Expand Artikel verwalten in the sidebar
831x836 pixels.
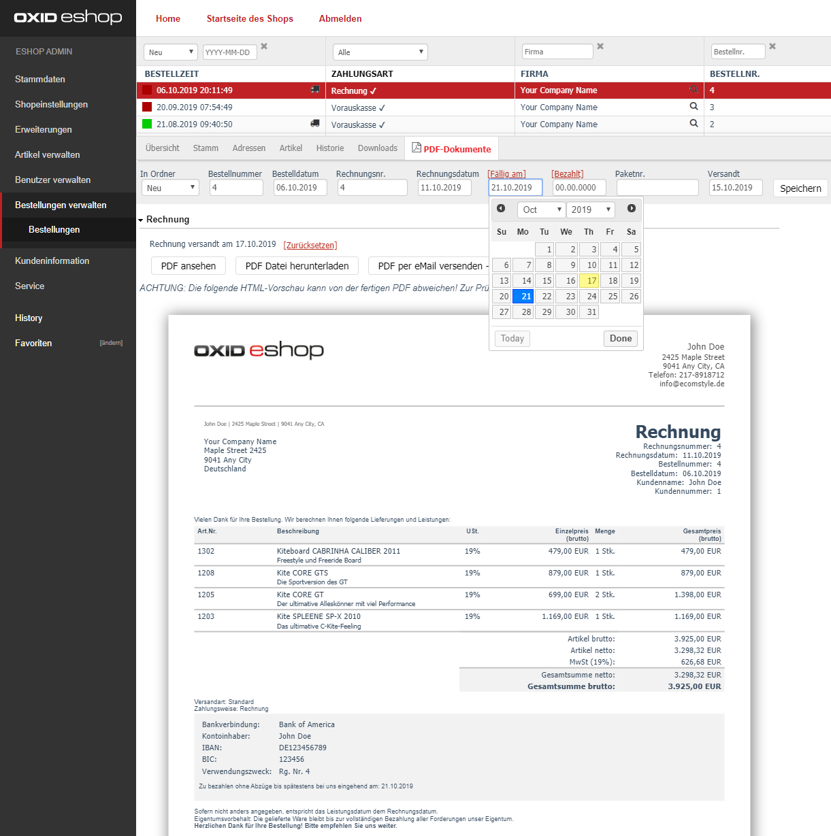pos(47,154)
